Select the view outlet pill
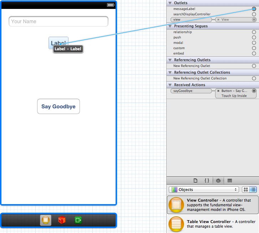The height and width of the screenshot is (233, 259). coord(191,20)
